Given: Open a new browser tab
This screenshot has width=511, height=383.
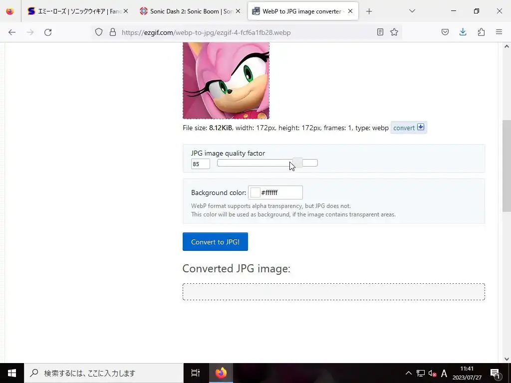Looking at the screenshot, I should tap(369, 11).
